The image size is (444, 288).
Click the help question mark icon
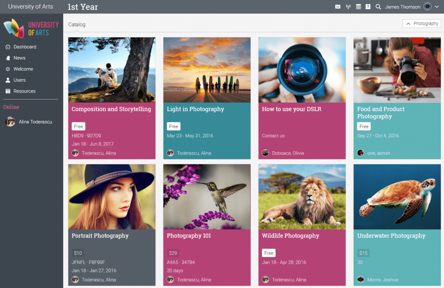pyautogui.click(x=368, y=7)
